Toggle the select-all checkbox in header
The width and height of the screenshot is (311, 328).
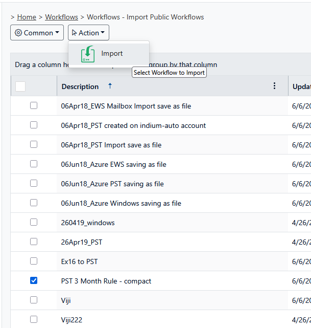click(x=20, y=86)
